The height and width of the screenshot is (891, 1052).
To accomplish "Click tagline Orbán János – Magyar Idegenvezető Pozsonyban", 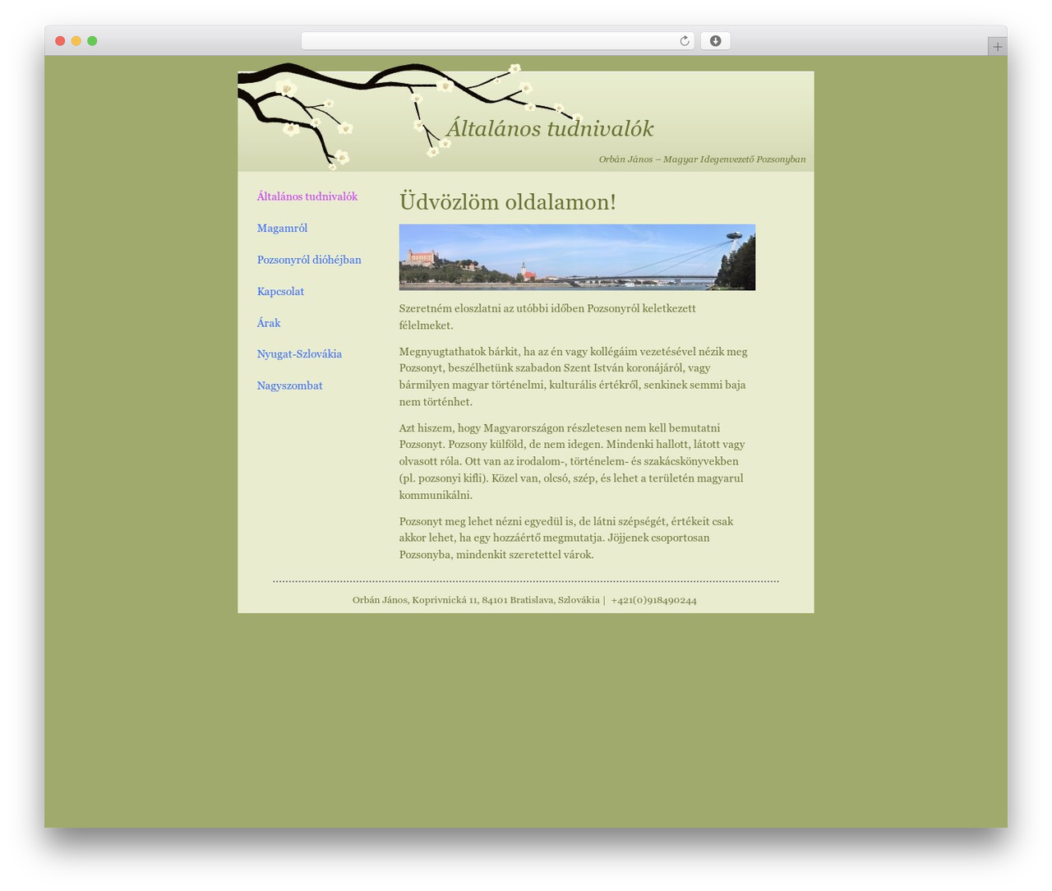I will 702,159.
